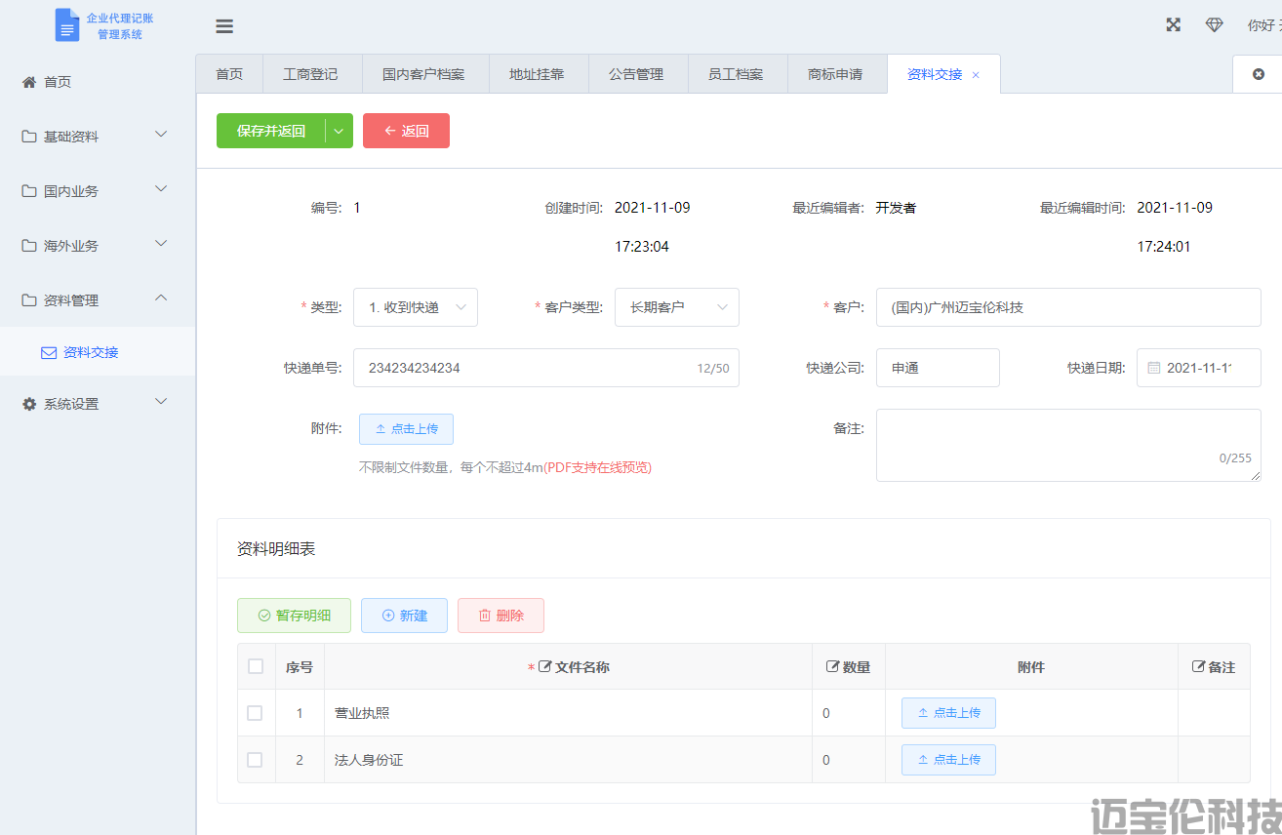Image resolution: width=1282 pixels, height=835 pixels.
Task: Check the box for row 营业执照
Action: point(255,713)
